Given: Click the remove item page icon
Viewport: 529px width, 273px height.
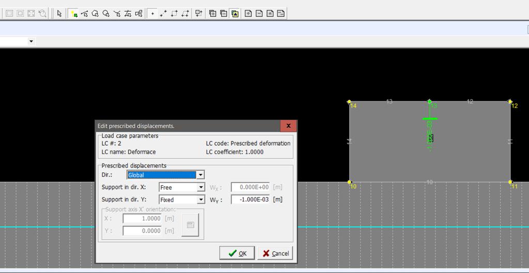Looking at the screenshot, I should point(259,13).
